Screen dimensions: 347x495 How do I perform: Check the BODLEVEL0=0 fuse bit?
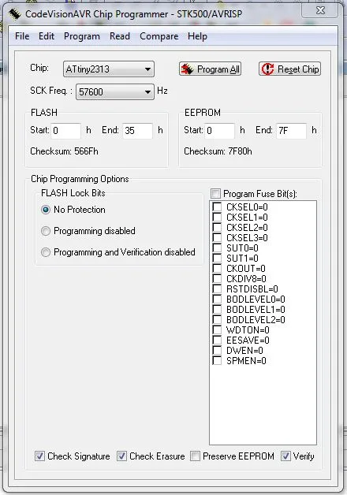tap(217, 299)
